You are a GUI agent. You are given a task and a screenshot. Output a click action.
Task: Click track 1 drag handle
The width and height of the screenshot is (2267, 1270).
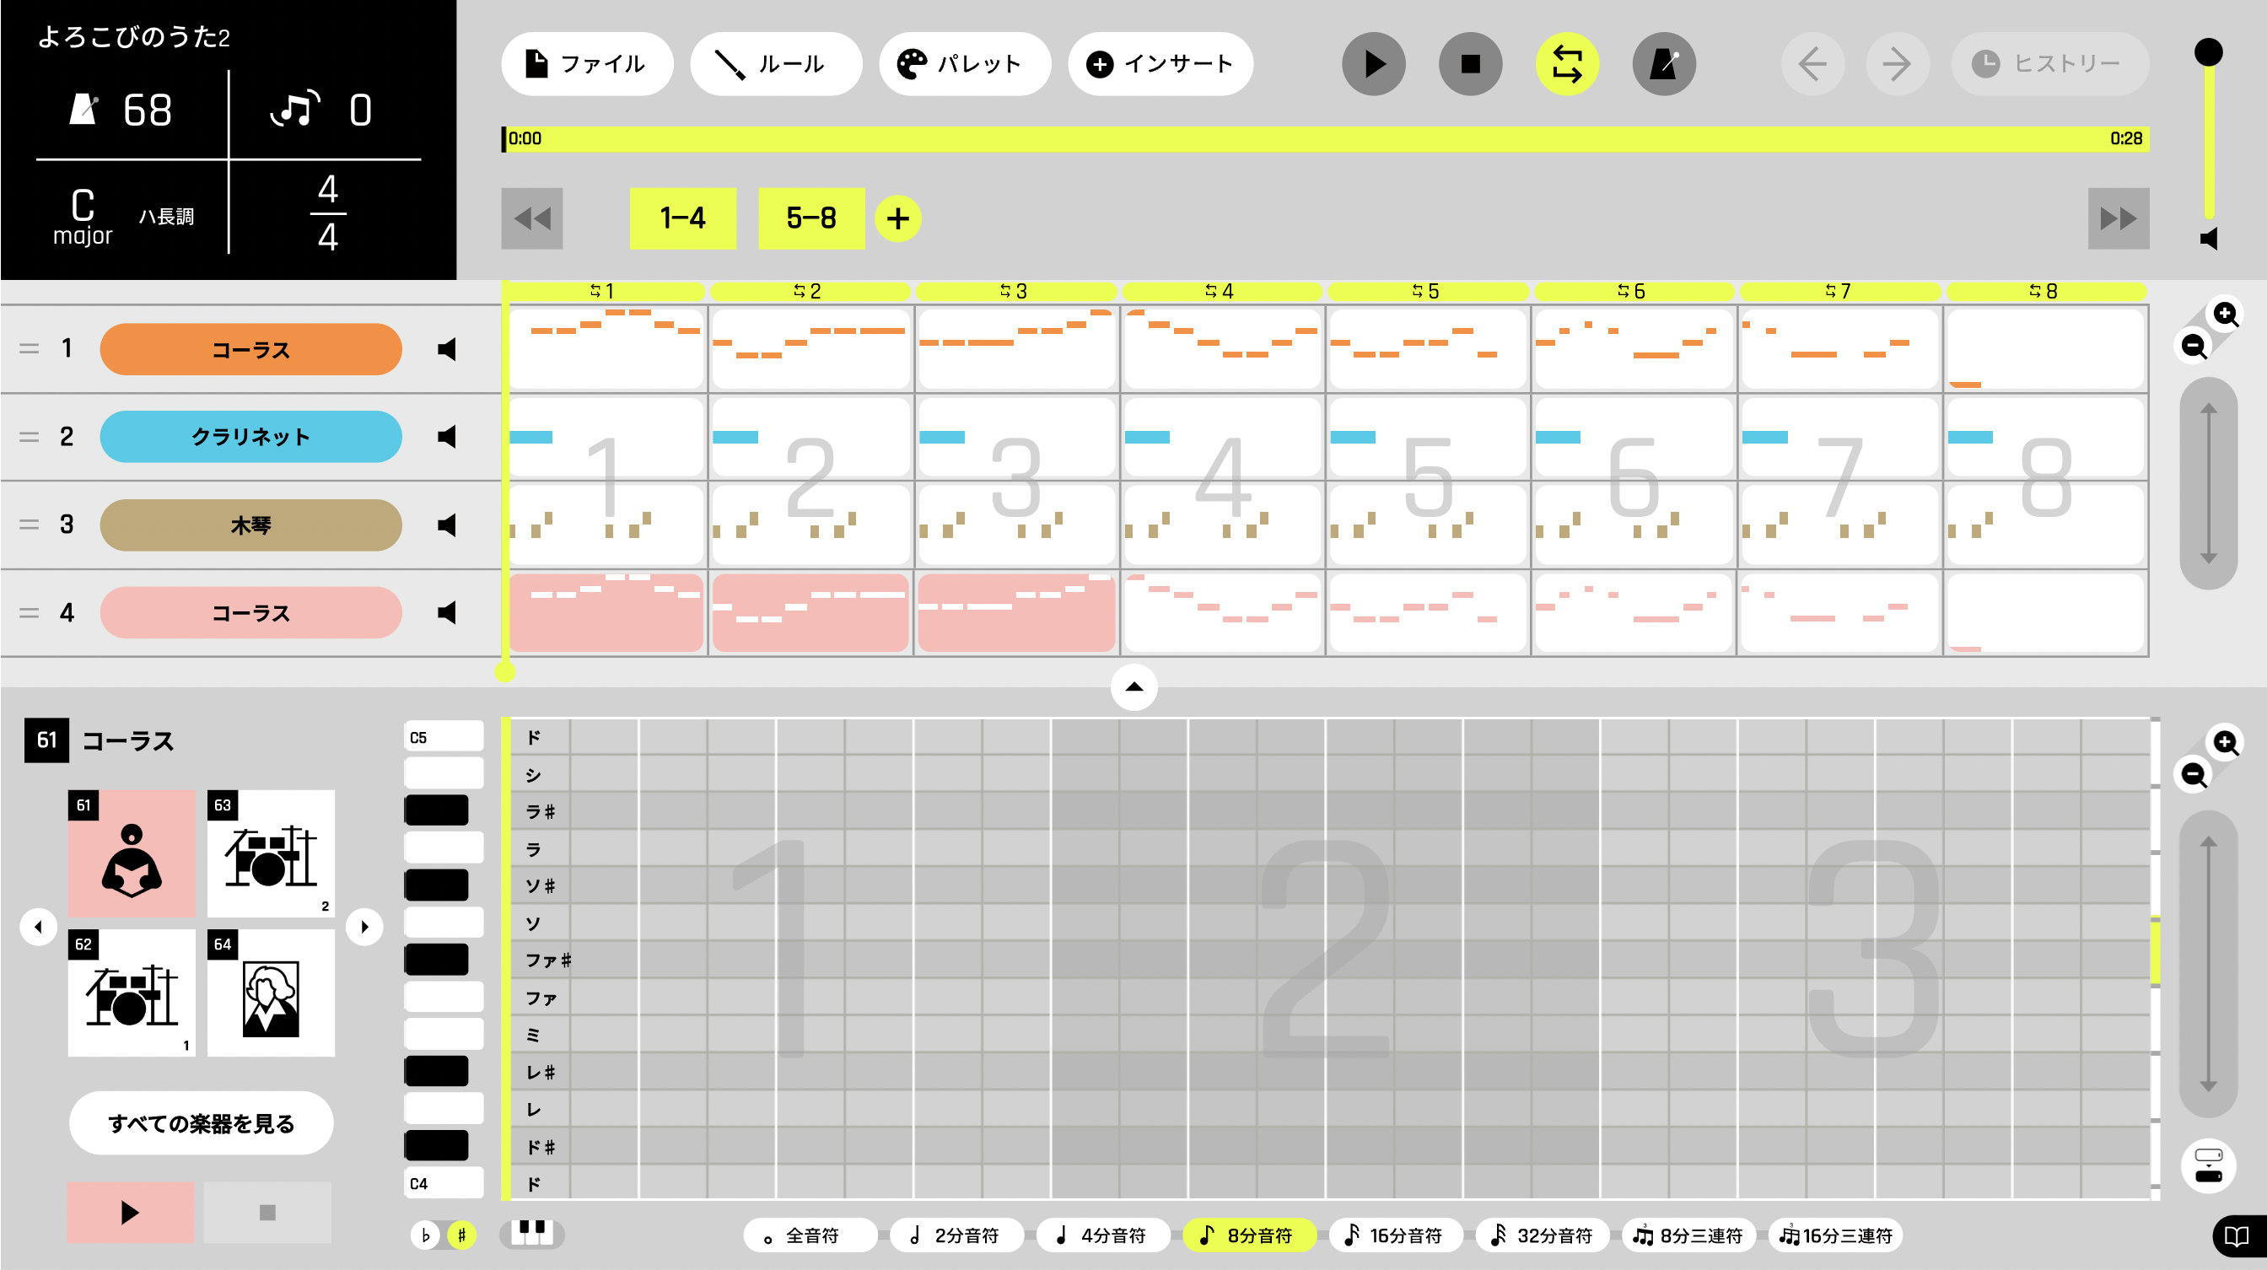click(29, 349)
